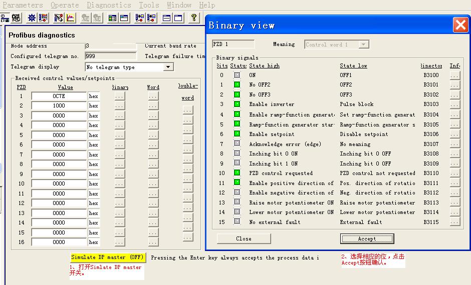Image resolution: width=471 pixels, height=285 pixels.
Task: Expand the Meaning Control word 1 dropdown
Action: pos(364,44)
